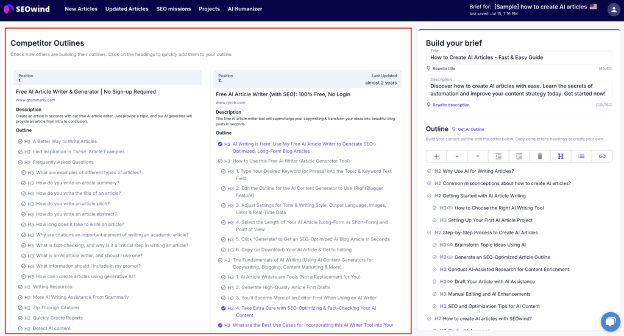
Task: Uncheck '4. Take Extra Care with SEO-Optimizing' heading
Action: (x=223, y=308)
